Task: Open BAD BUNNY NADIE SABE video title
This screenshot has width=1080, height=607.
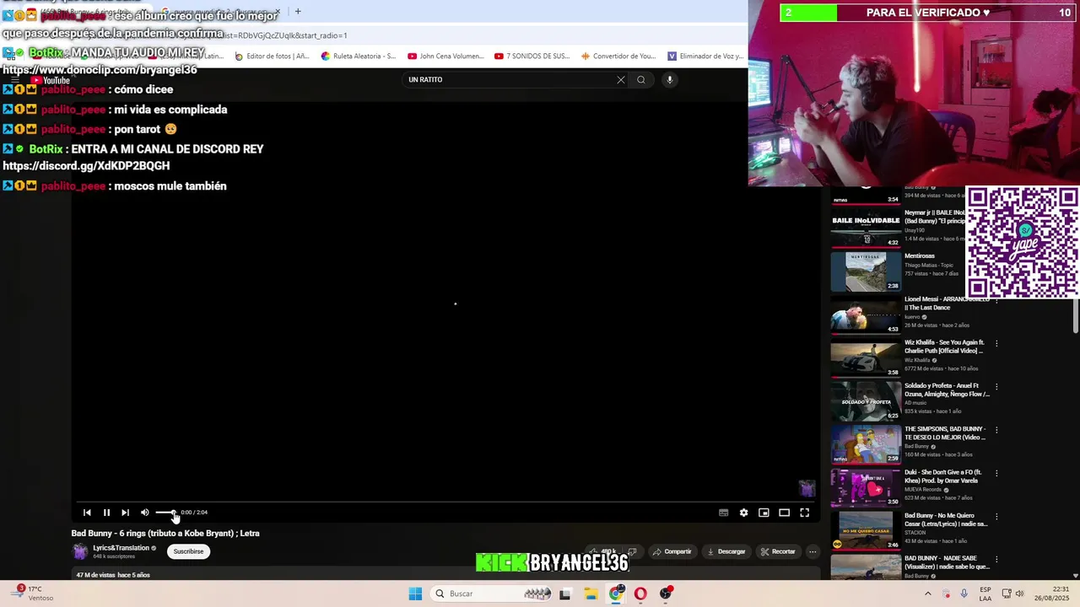Action: (947, 562)
